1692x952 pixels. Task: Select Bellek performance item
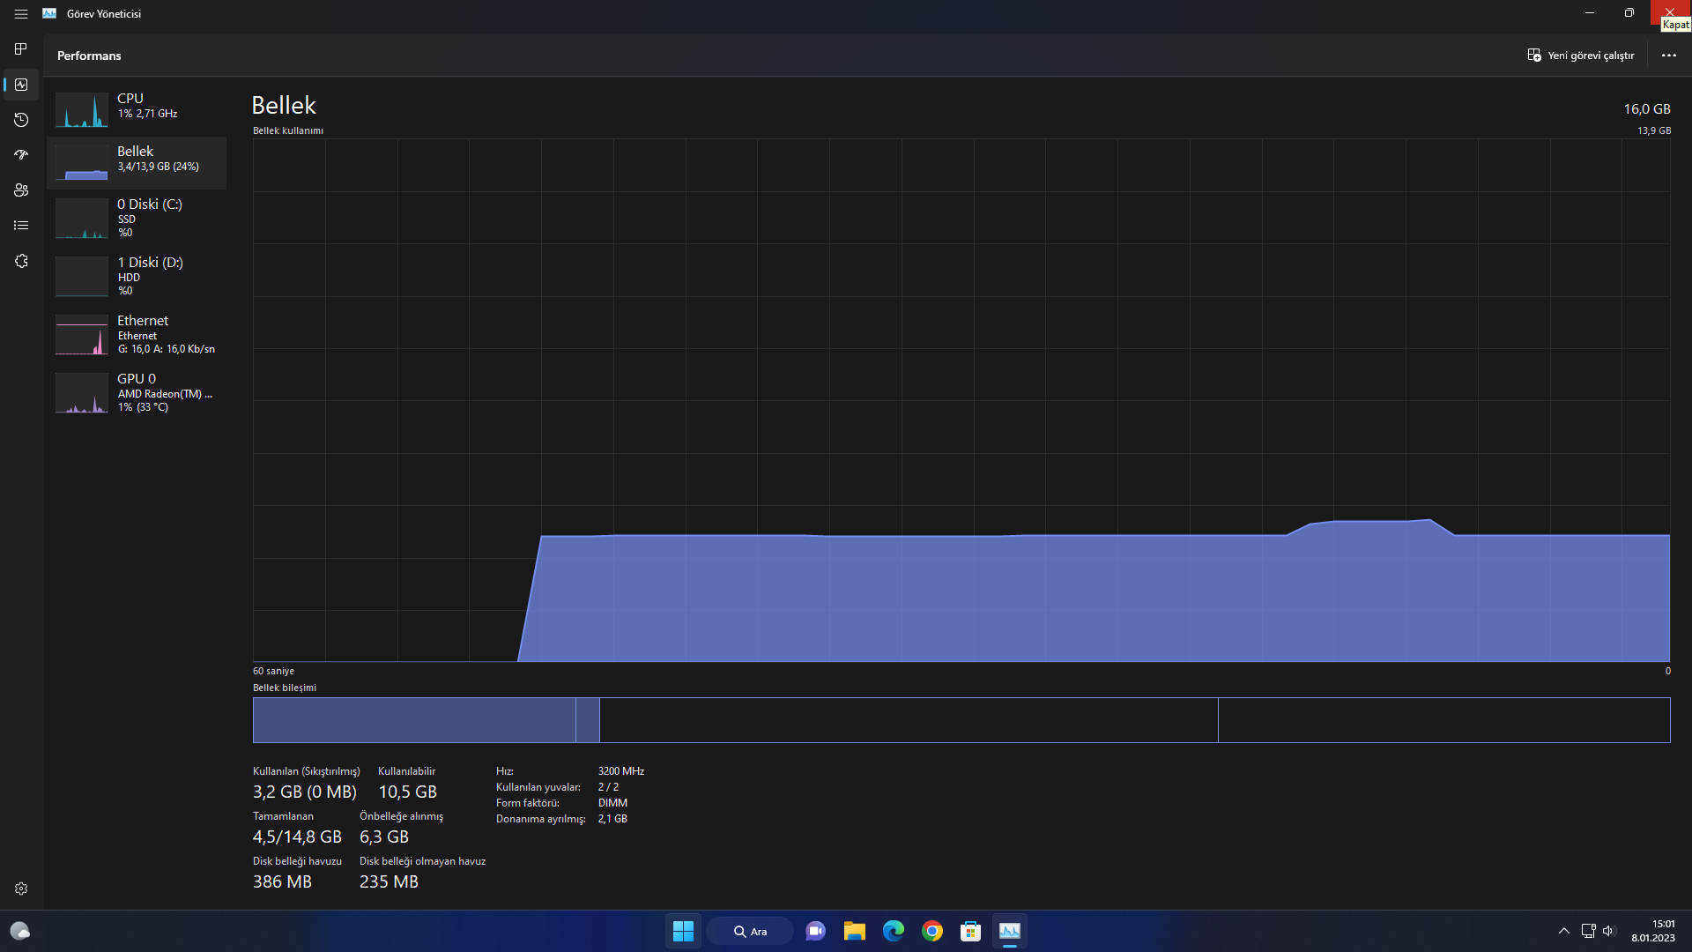[x=137, y=162]
